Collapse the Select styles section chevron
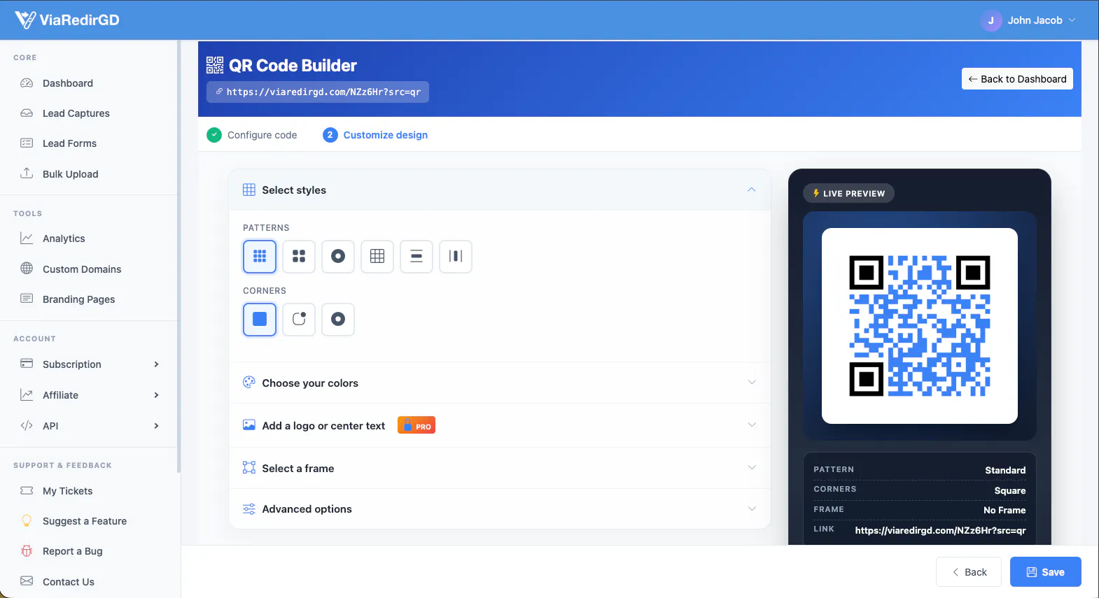This screenshot has height=598, width=1099. pos(751,190)
